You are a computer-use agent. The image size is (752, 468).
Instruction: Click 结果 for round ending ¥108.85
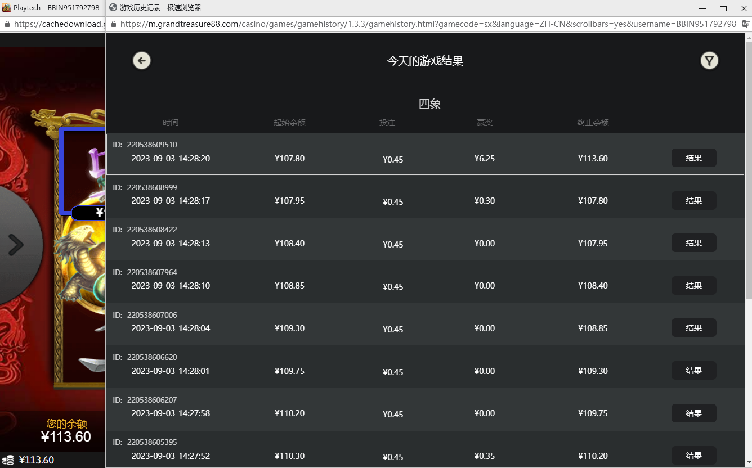click(x=693, y=328)
